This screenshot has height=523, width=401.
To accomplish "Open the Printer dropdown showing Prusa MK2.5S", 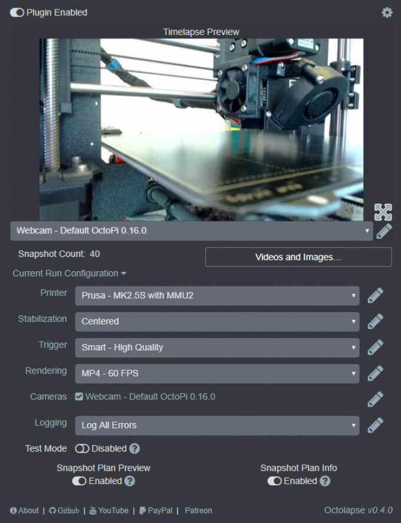I will click(x=216, y=295).
